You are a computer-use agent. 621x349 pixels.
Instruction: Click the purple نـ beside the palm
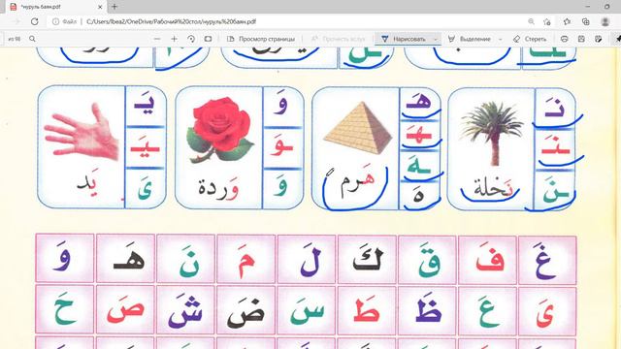(x=555, y=108)
